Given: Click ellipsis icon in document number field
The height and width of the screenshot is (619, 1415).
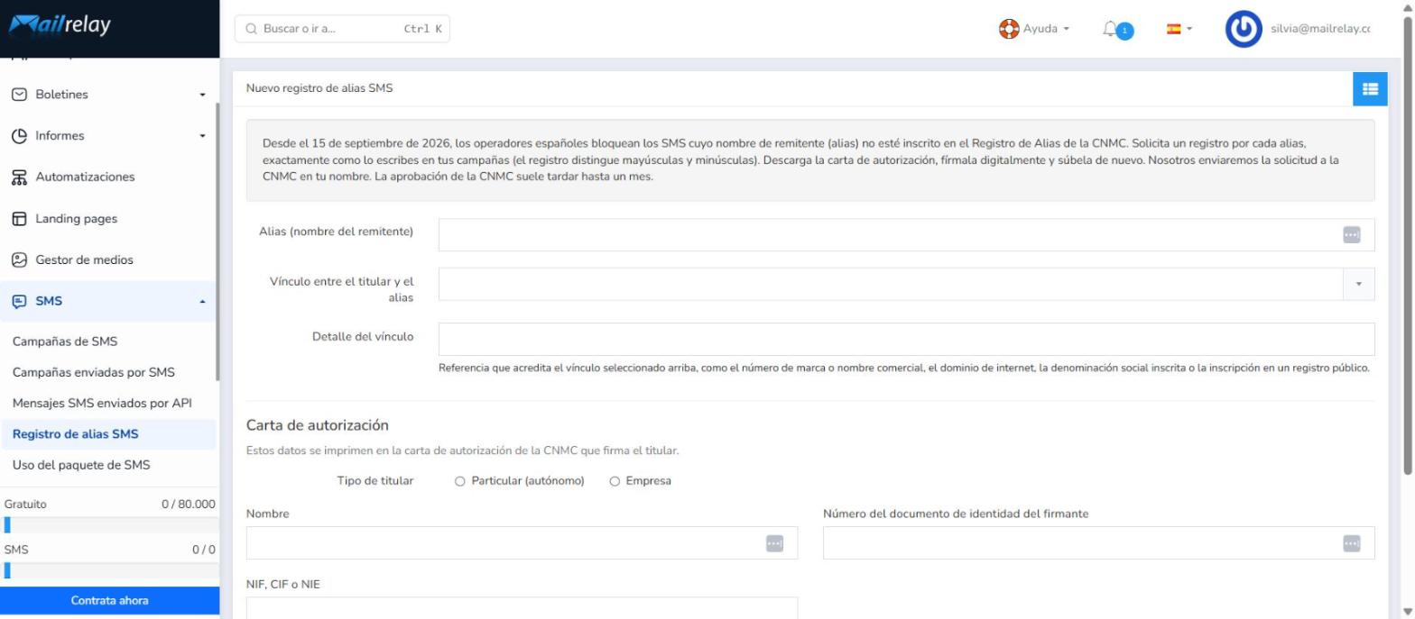Looking at the screenshot, I should click(1351, 542).
